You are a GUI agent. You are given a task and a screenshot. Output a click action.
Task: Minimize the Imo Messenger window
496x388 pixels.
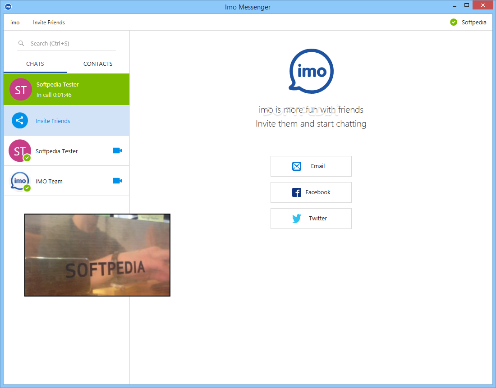tap(455, 6)
